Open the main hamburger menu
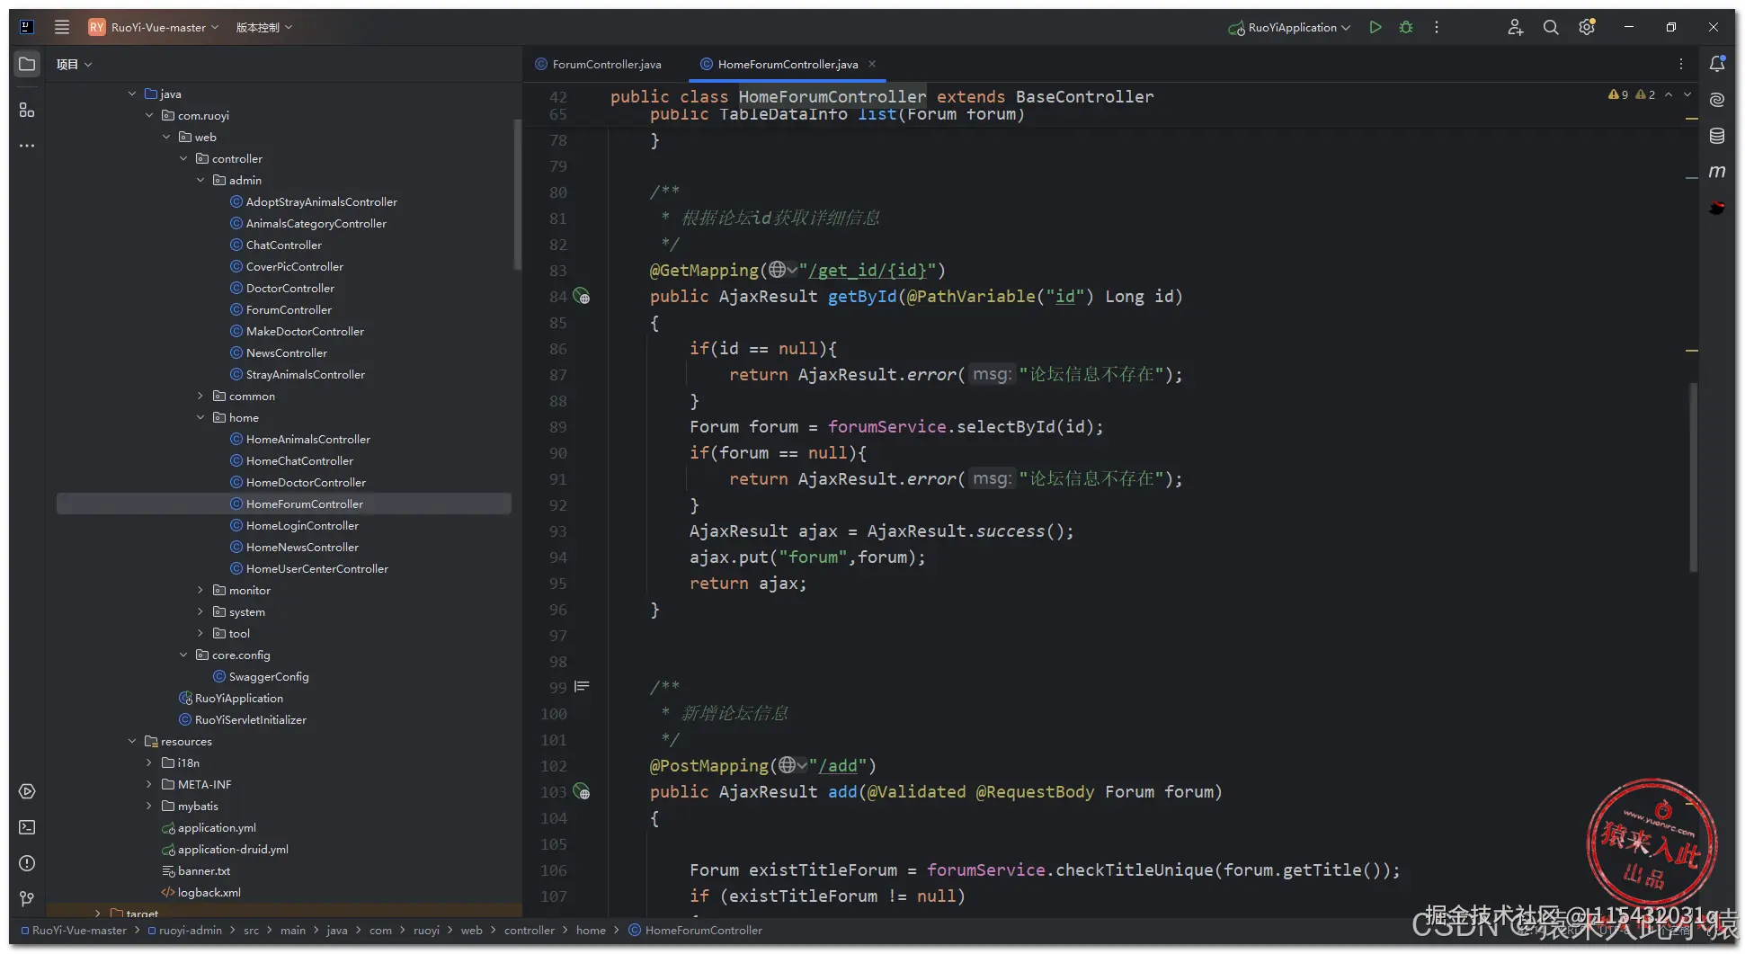 [x=62, y=27]
